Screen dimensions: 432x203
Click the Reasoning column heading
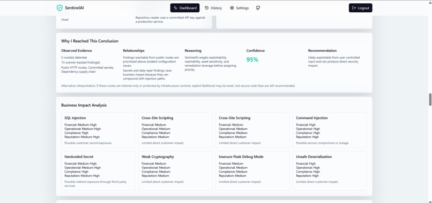pyautogui.click(x=193, y=51)
